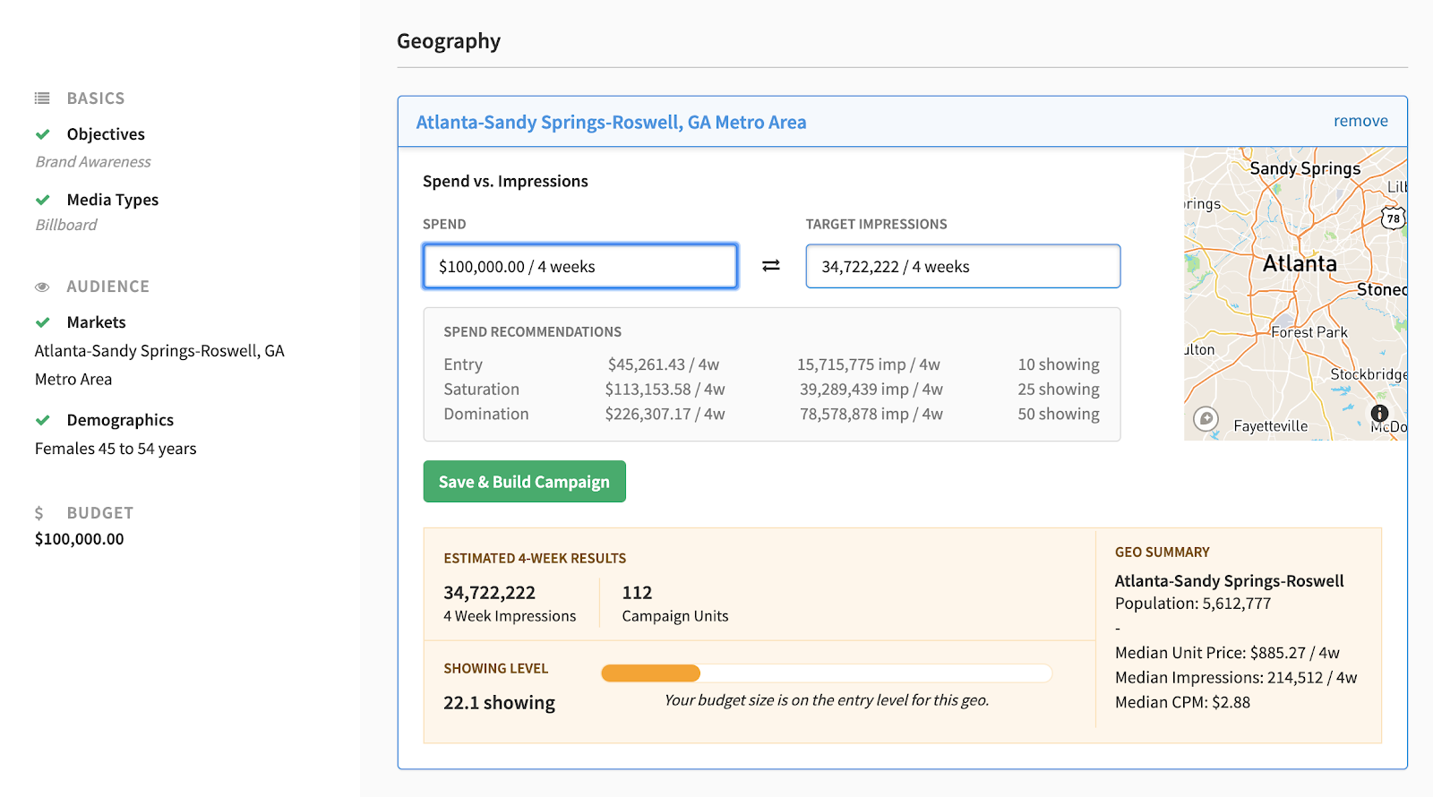Click Atlanta-Sandy Springs-Roswell Metro Area header
Image resolution: width=1433 pixels, height=797 pixels.
pyautogui.click(x=611, y=122)
